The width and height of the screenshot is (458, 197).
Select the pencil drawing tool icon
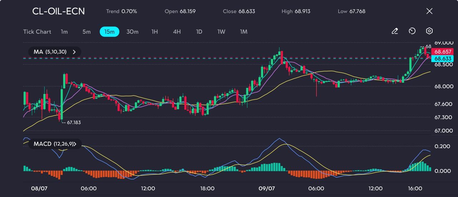395,31
